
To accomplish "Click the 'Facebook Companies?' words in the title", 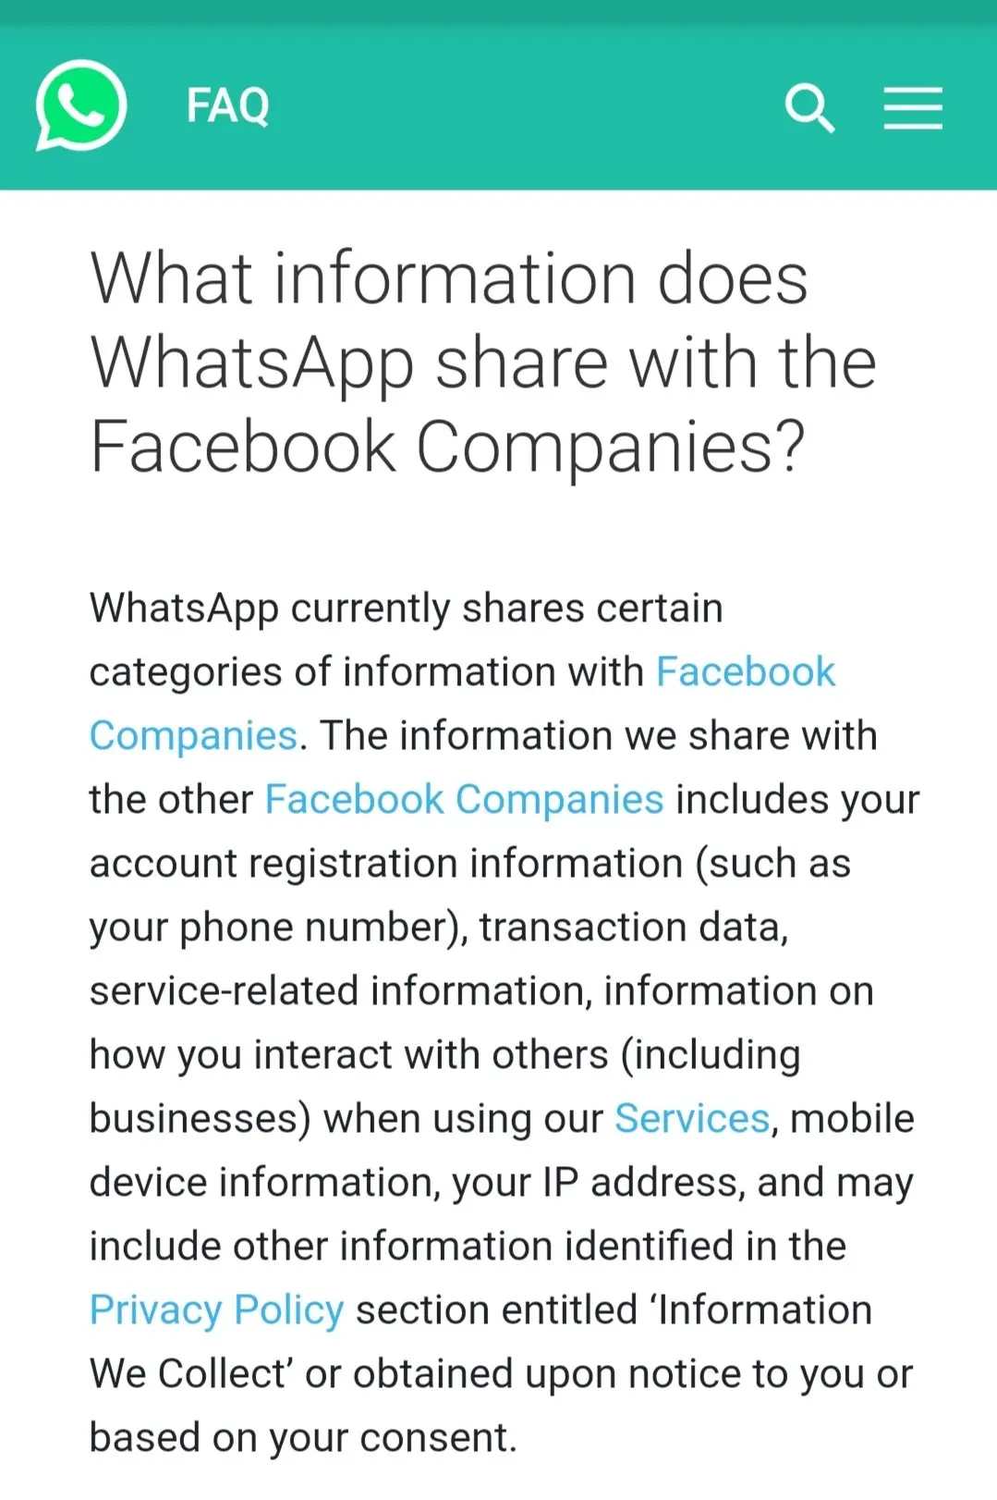I will tap(448, 447).
